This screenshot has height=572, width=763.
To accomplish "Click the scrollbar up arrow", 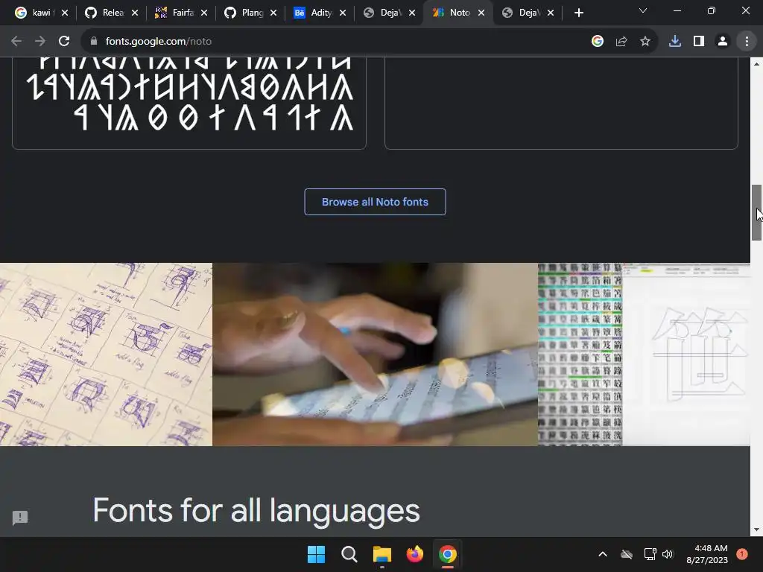I will [x=756, y=64].
